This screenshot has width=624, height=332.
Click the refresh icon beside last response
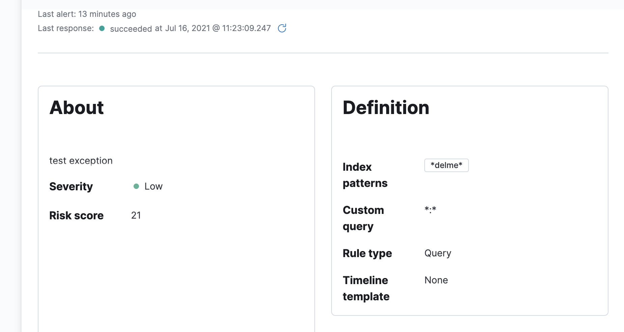click(282, 28)
